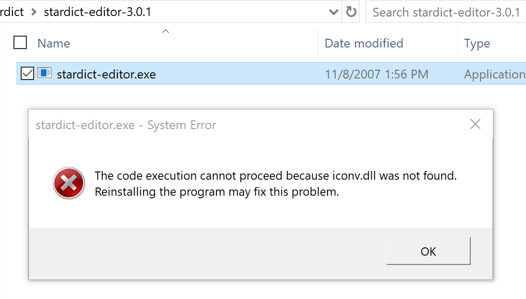526x299 pixels.
Task: Select the stardict-editor.exe file row
Action: click(x=103, y=73)
